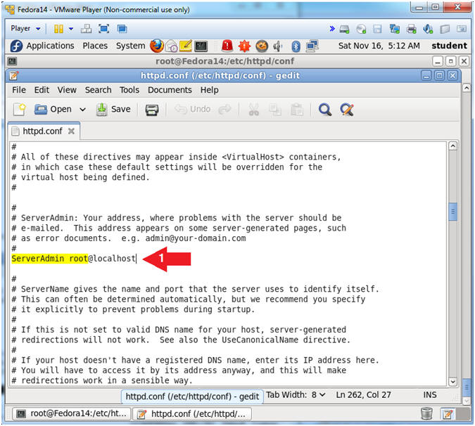475x426 pixels.
Task: Switch to httpd.conf gedit taskbar button
Action: 192,413
